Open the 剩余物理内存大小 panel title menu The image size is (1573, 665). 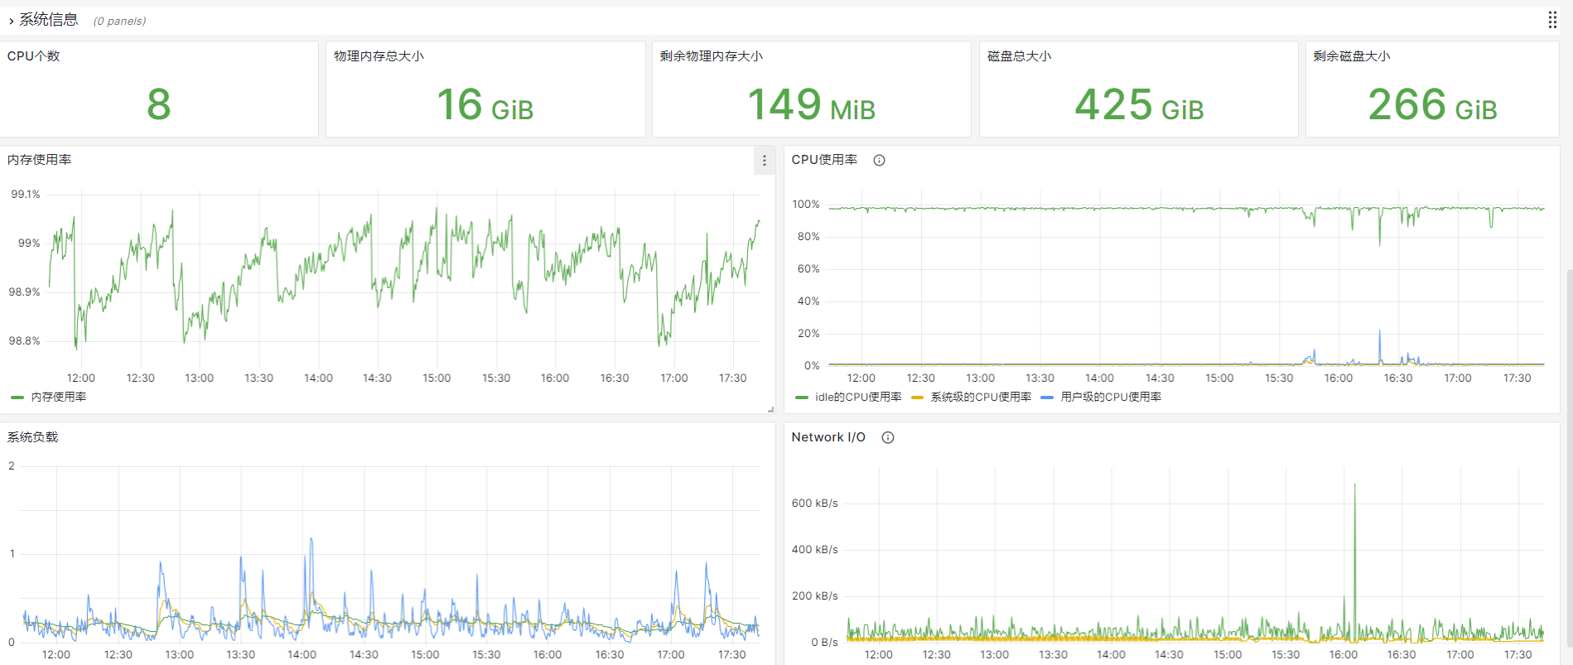tap(712, 56)
